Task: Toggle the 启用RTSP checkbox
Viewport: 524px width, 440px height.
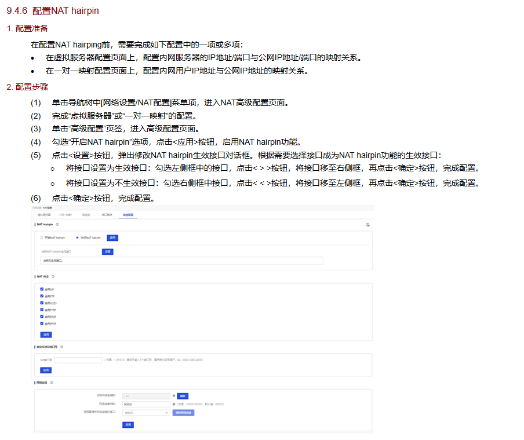Action: click(42, 317)
